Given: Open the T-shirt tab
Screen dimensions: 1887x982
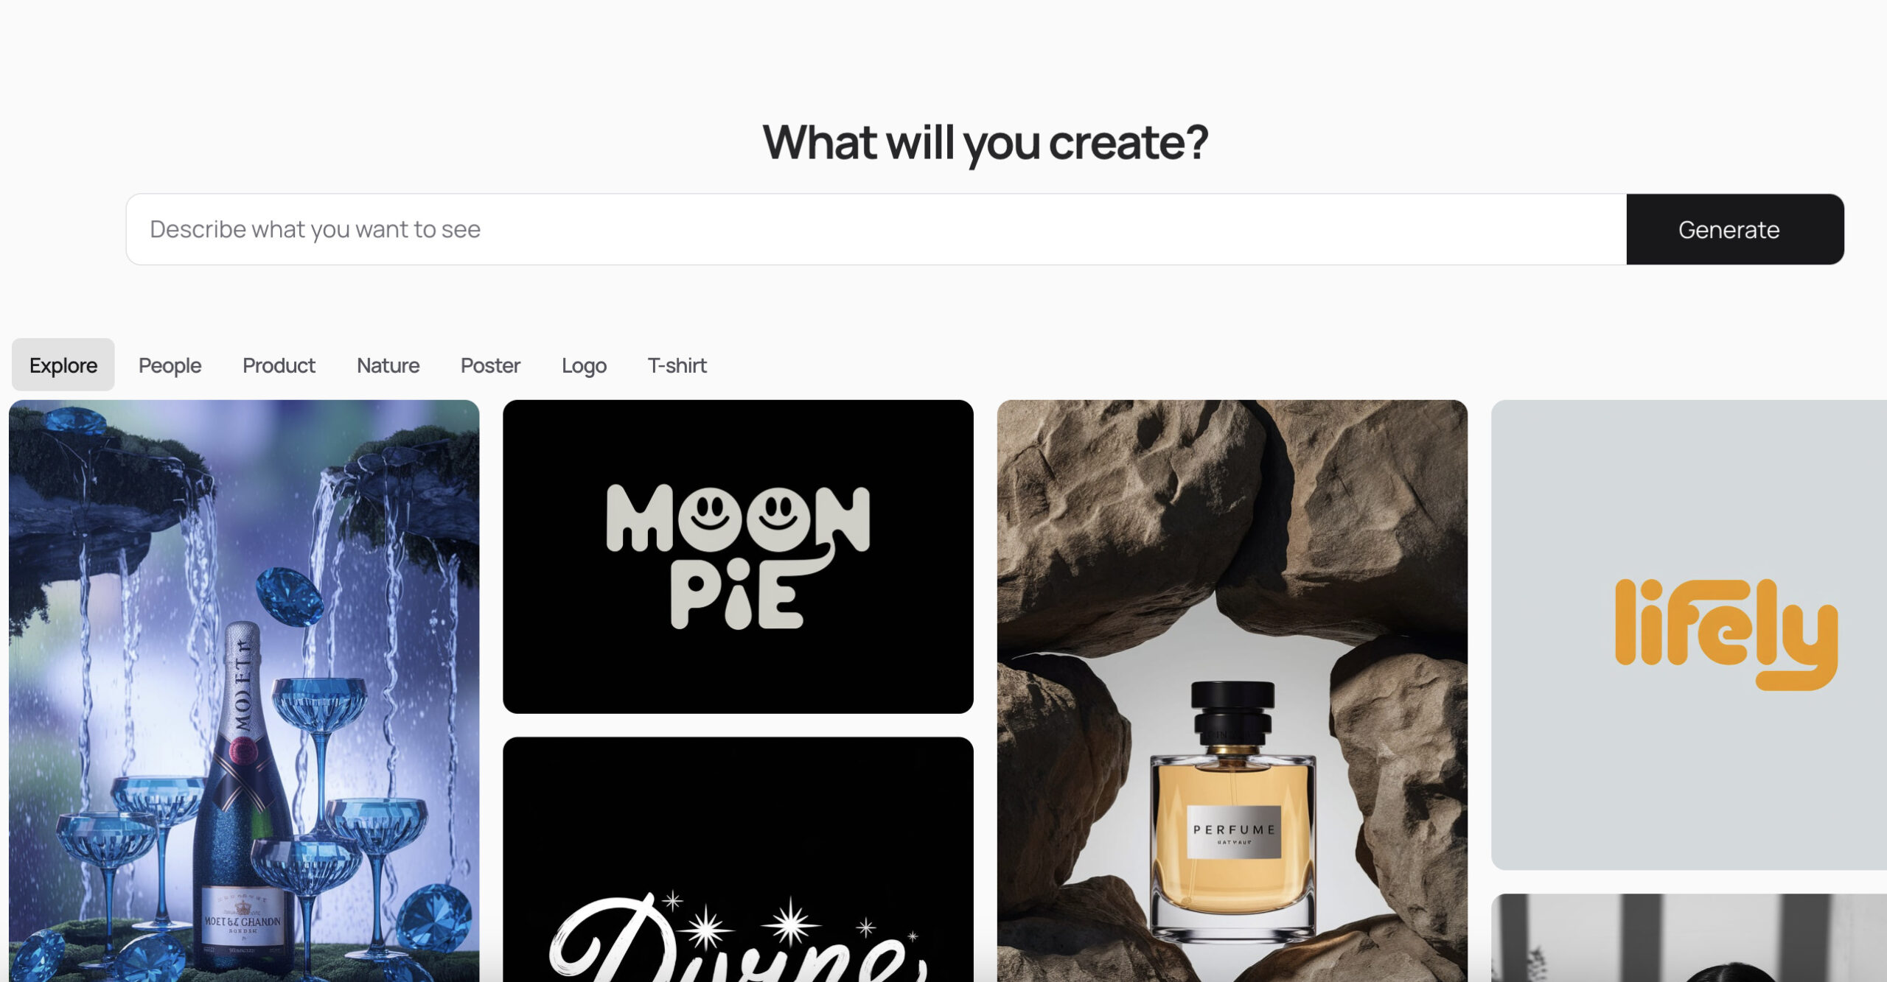Looking at the screenshot, I should 677,365.
